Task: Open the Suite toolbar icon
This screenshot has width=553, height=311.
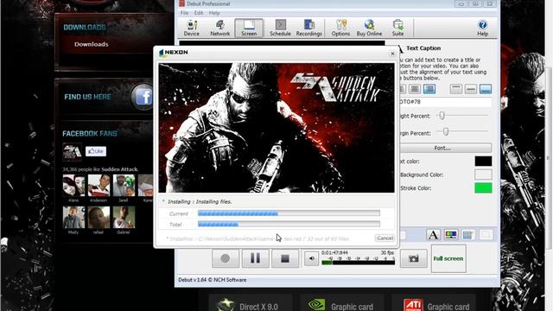Action: pos(397,28)
